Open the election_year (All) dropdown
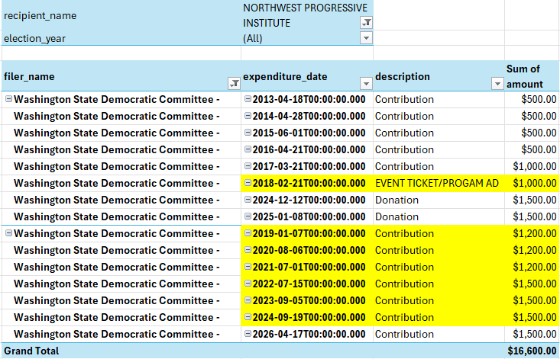Viewport: 560px width, 359px height. point(366,38)
